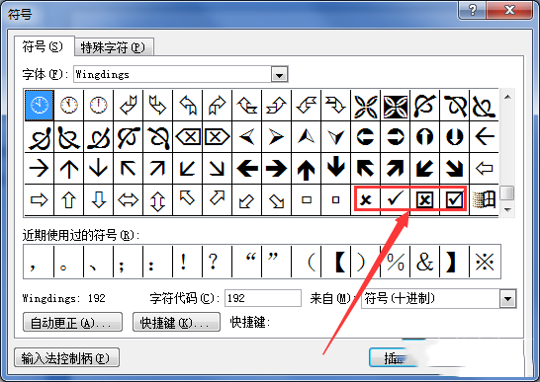The width and height of the screenshot is (540, 382).
Task: Pick the circled right arrow symbol
Action: (395, 137)
